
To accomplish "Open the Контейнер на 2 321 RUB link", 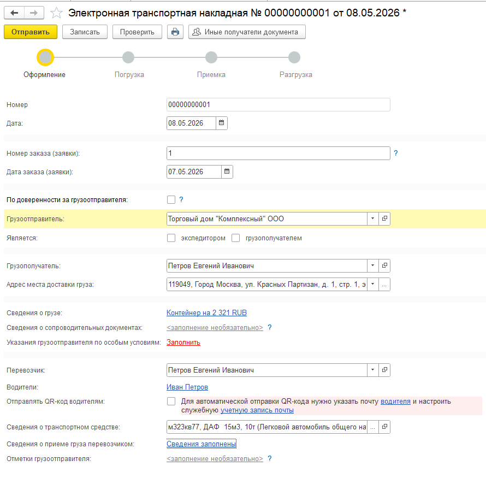I will tap(206, 313).
